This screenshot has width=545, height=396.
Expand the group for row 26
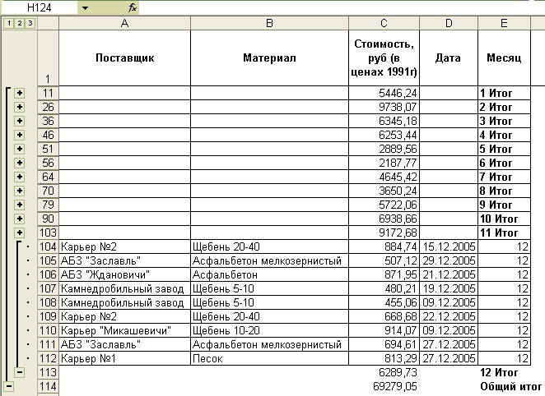(20, 107)
